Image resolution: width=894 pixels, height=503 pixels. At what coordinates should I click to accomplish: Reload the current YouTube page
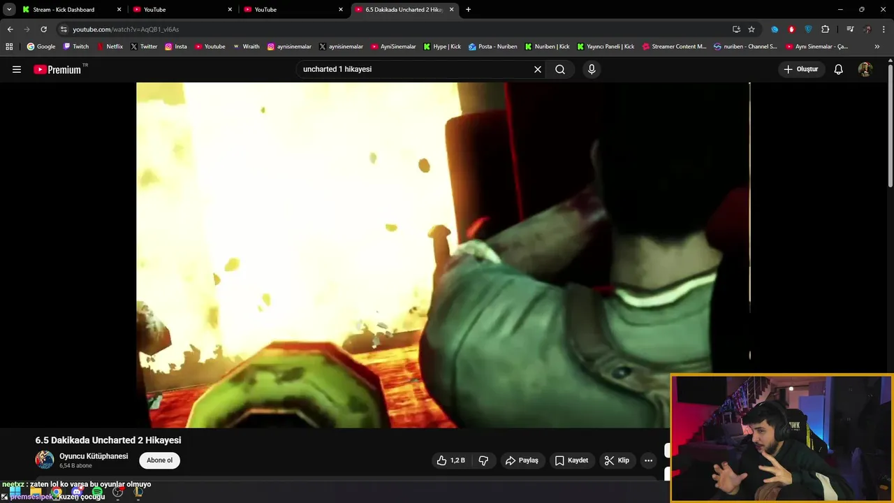pyautogui.click(x=43, y=29)
